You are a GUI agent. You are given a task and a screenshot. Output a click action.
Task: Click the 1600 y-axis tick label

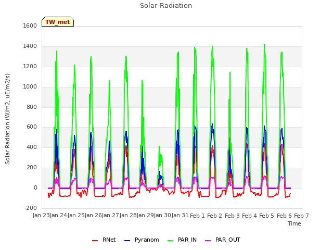pos(30,26)
